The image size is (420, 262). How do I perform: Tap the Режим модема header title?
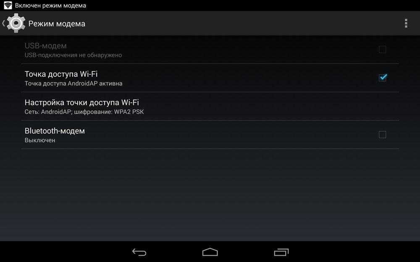[57, 23]
